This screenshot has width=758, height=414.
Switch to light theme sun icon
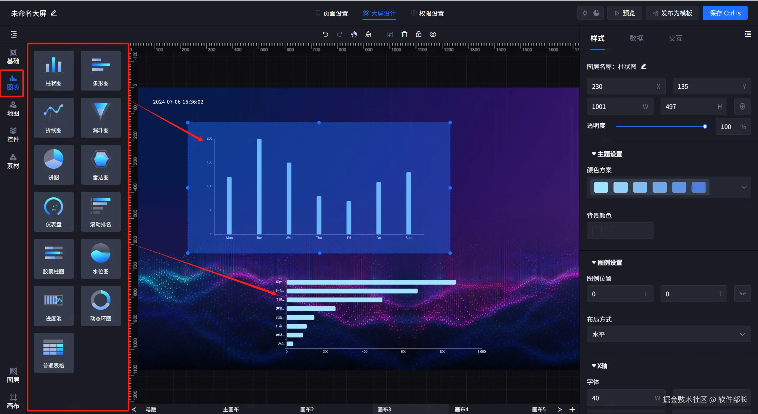(584, 13)
